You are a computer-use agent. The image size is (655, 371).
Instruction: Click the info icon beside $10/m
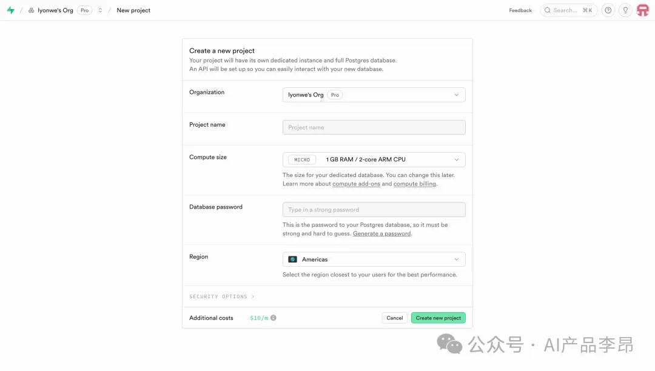pos(274,318)
